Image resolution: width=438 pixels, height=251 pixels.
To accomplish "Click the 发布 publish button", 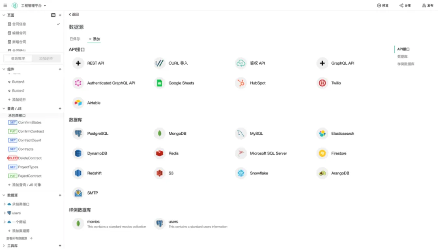I will (x=428, y=6).
